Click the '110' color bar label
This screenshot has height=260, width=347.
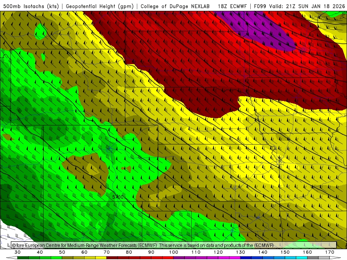[196, 252]
